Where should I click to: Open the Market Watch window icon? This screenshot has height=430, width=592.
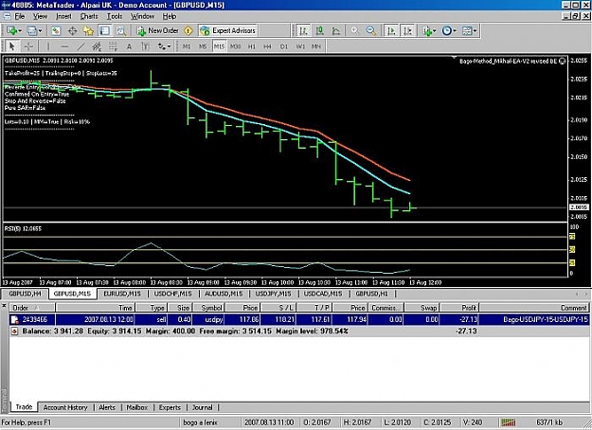point(56,30)
